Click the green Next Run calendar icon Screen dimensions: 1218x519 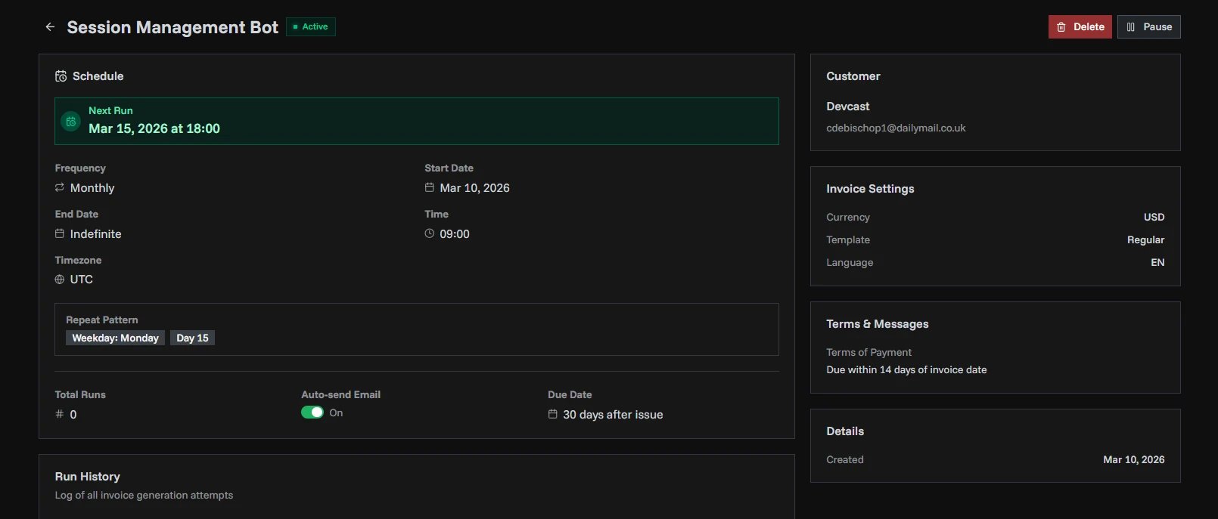coord(71,121)
